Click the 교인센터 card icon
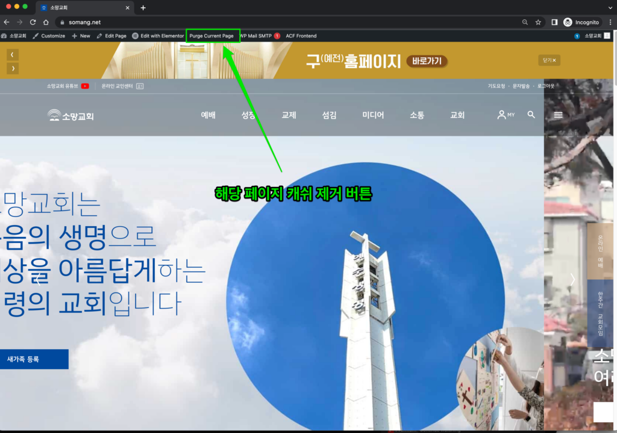 pos(140,86)
